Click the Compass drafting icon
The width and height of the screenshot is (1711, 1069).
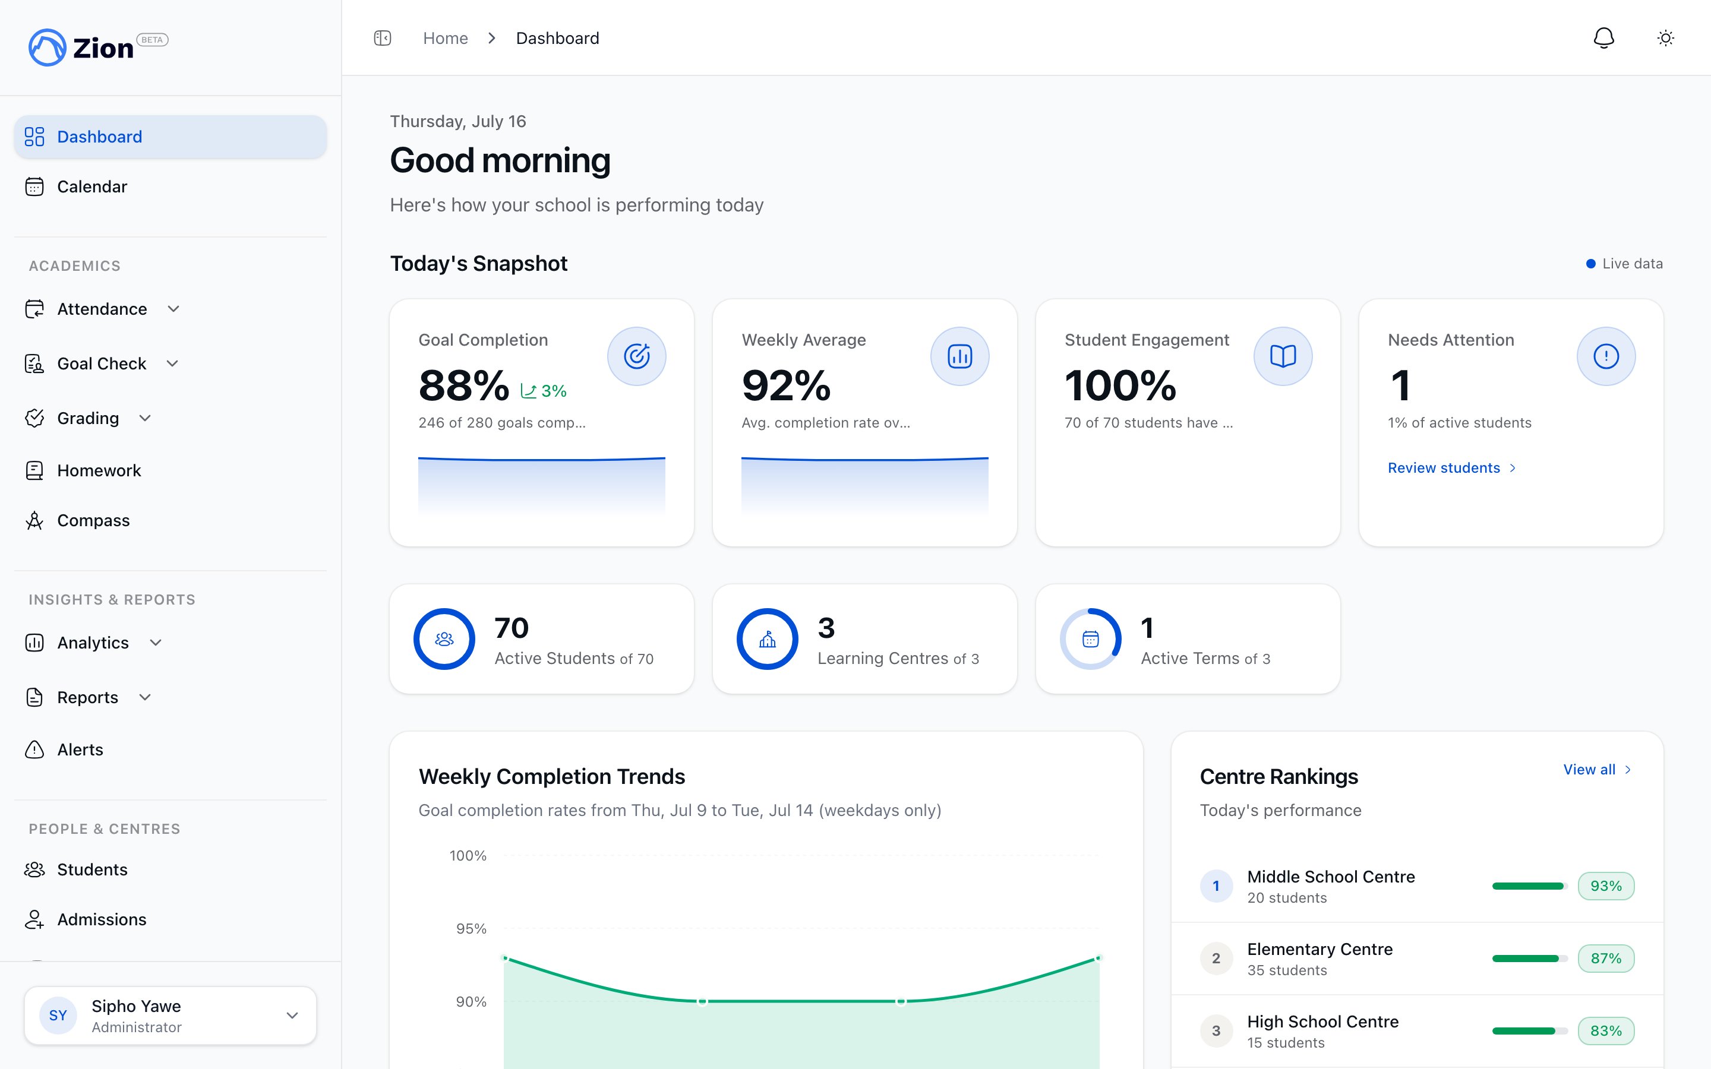34,520
